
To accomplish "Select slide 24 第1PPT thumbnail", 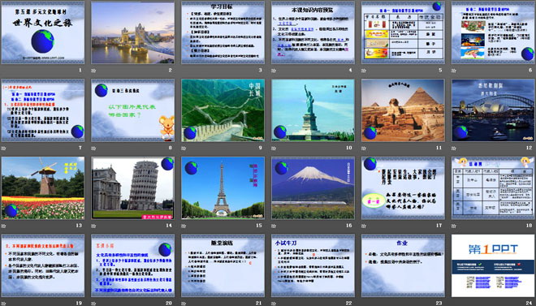I will click(493, 265).
